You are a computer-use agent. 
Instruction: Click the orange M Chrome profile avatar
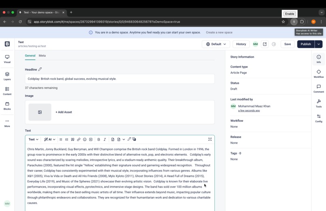[x=313, y=21]
